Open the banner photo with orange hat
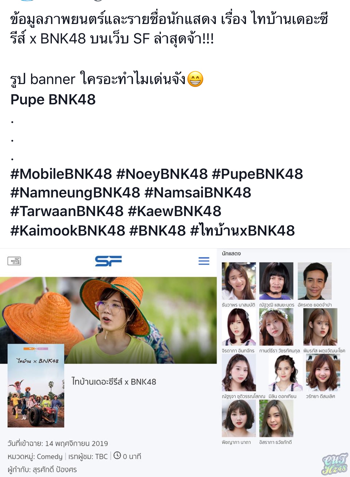The image size is (350, 477). [x=108, y=320]
